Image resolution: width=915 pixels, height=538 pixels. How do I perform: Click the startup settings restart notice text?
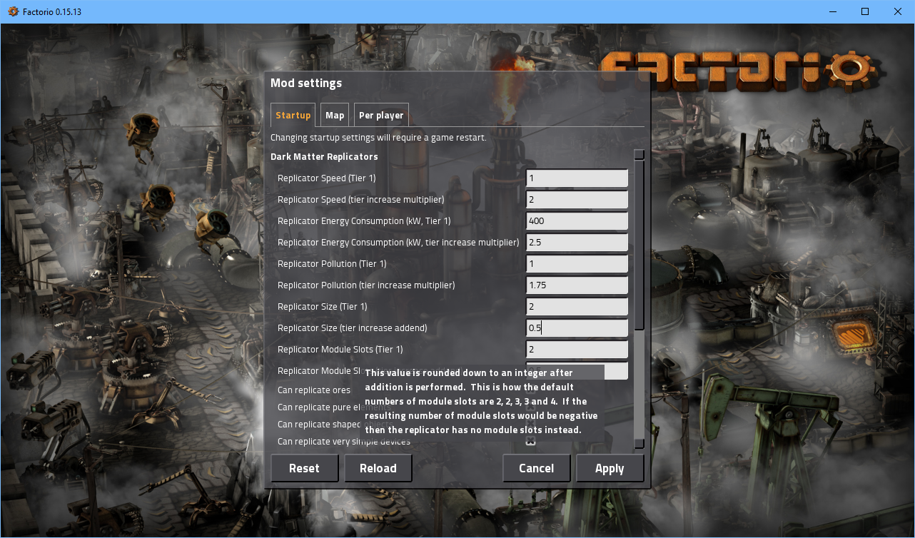tap(378, 138)
